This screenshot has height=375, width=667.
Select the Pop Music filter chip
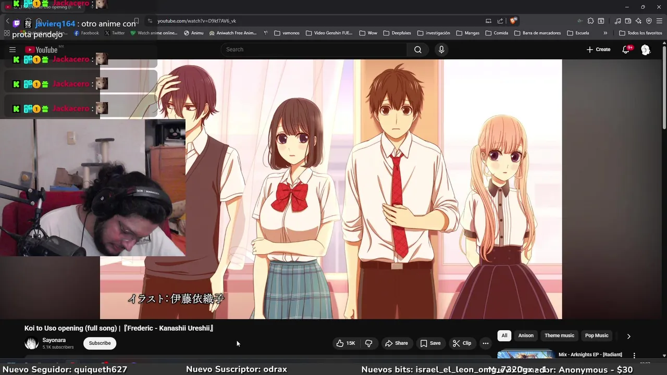[x=597, y=336]
